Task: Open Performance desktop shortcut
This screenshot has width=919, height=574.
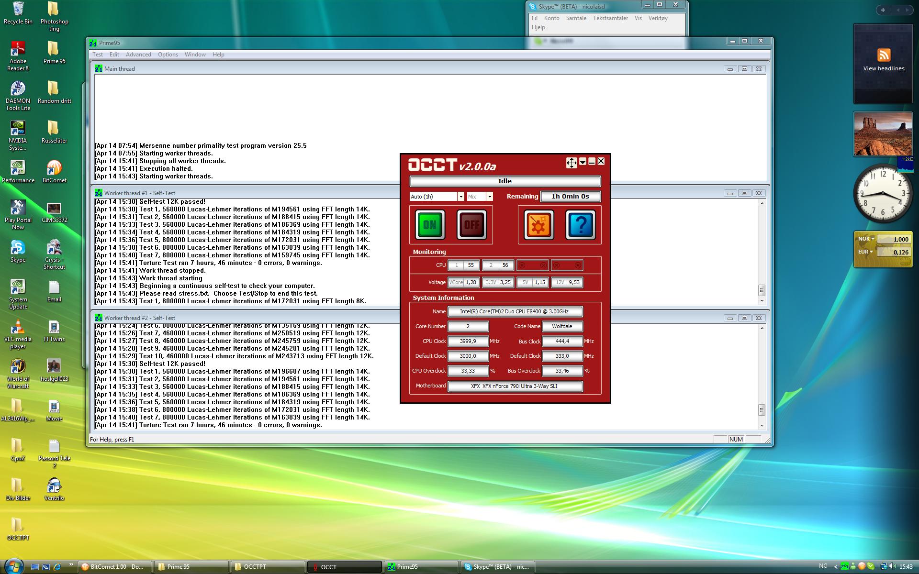Action: click(18, 172)
